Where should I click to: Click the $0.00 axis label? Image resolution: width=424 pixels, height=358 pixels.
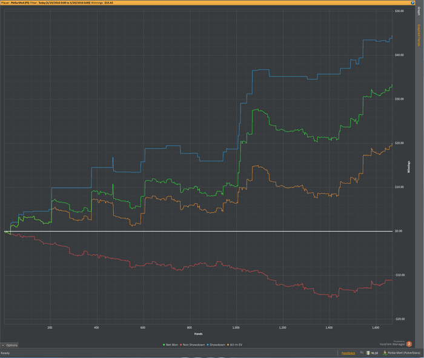click(x=399, y=231)
